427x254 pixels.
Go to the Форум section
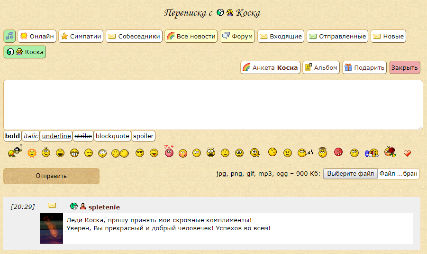237,36
